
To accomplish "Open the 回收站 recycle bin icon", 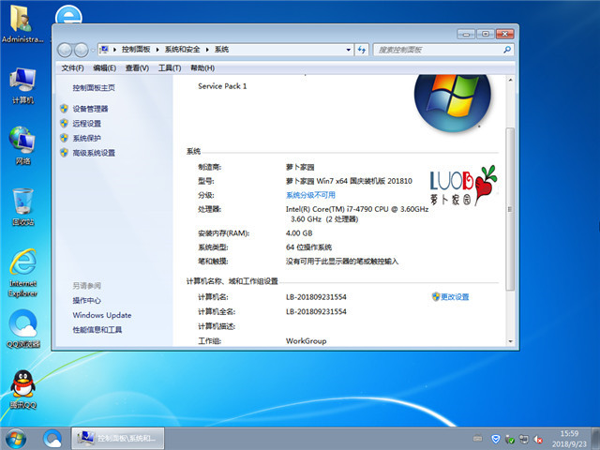I will click(22, 206).
